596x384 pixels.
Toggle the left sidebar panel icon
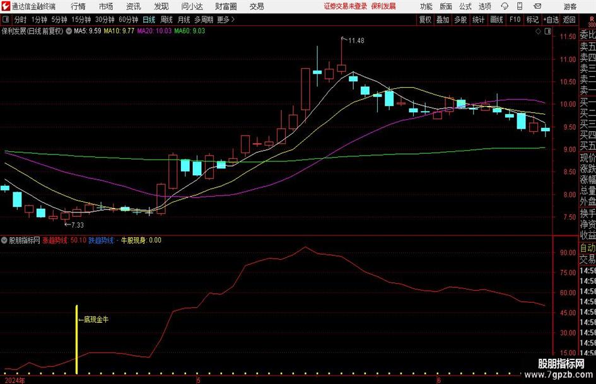coord(6,20)
